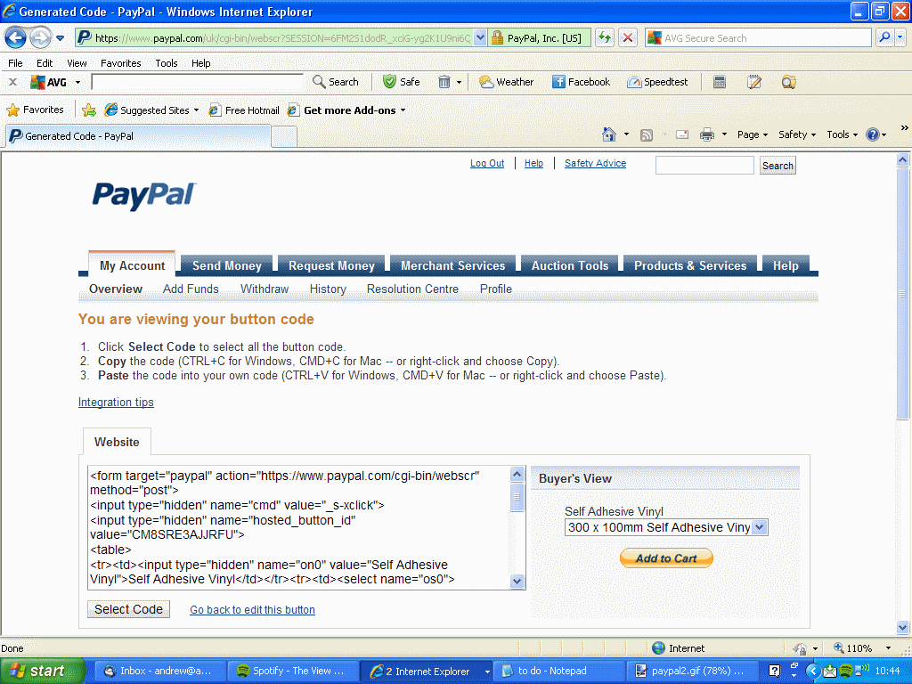The height and width of the screenshot is (684, 912).
Task: Open the Edit menu
Action: 45,63
